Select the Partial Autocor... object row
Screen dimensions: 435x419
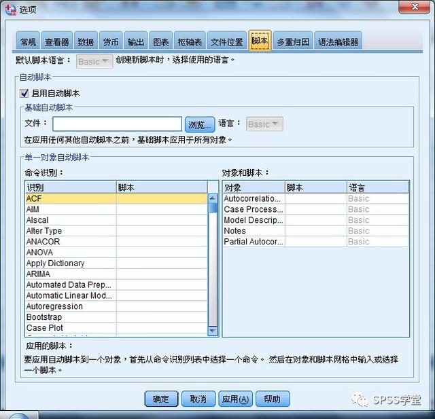[315, 242]
